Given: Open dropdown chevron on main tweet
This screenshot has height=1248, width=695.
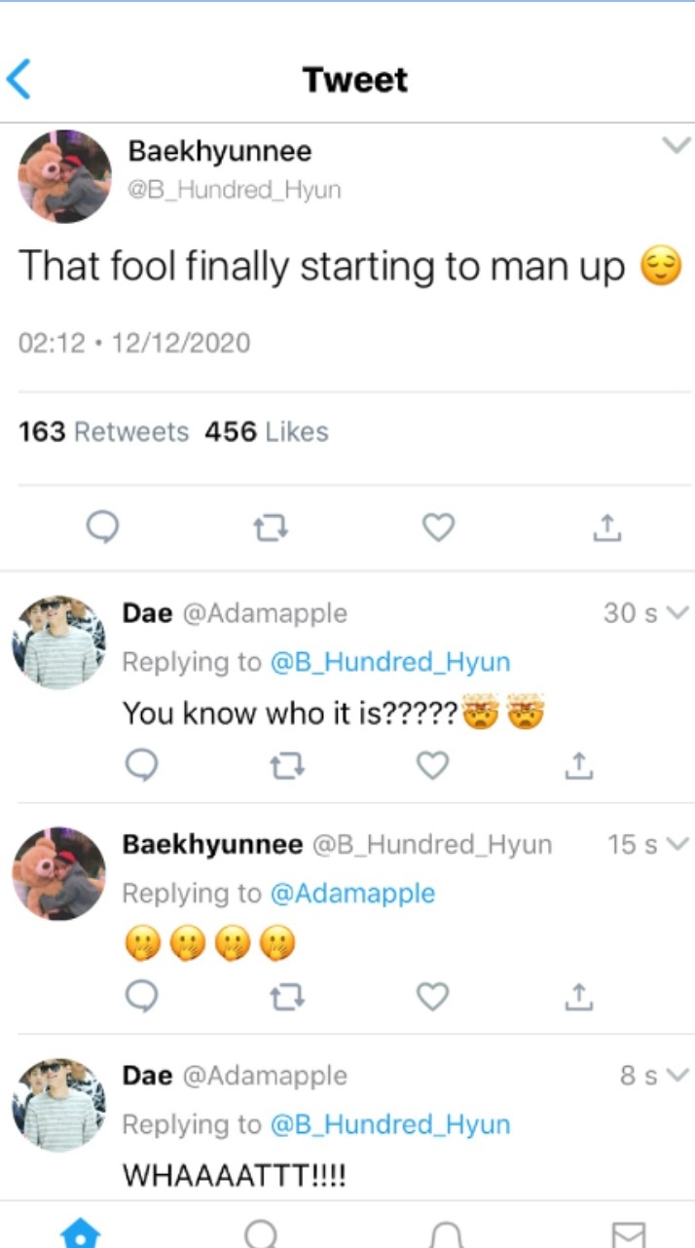Looking at the screenshot, I should [x=675, y=146].
